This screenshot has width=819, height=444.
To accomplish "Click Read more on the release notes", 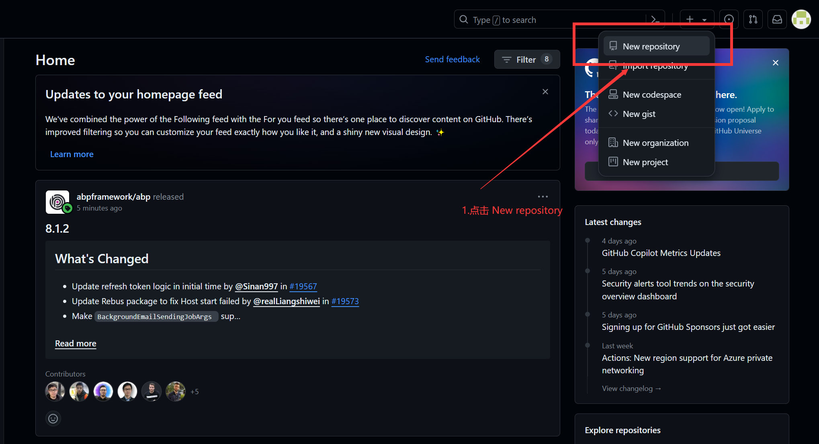I will 76,344.
